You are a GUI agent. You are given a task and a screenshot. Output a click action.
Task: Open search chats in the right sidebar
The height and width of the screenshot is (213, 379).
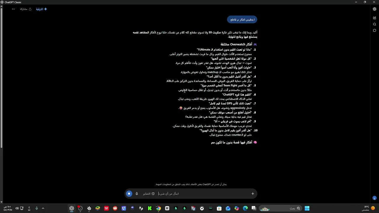coord(375,24)
